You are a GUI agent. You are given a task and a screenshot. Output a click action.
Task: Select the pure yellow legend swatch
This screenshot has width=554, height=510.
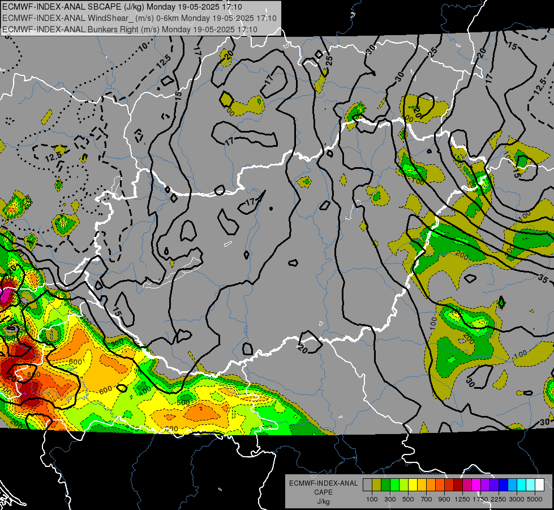[x=413, y=485]
